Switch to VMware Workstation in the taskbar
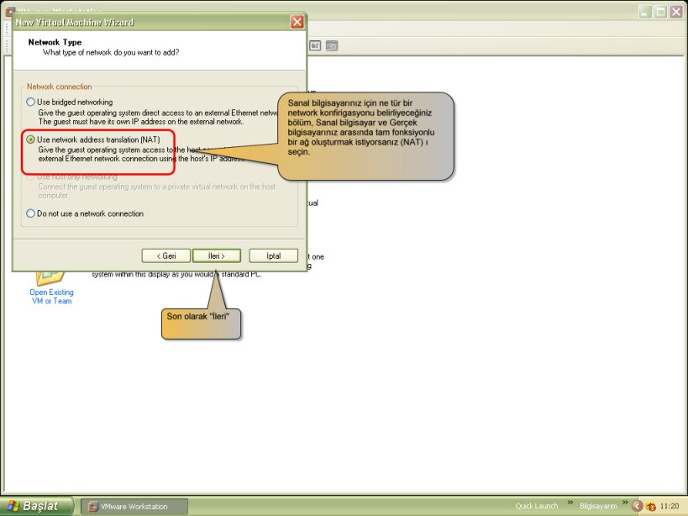Image resolution: width=688 pixels, height=516 pixels. [134, 507]
